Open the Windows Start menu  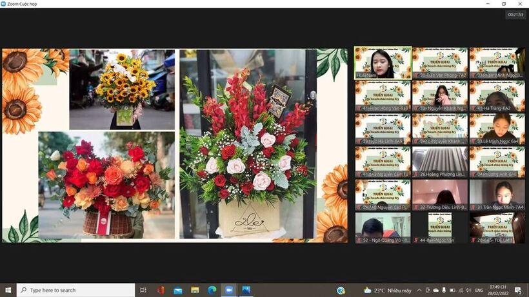tap(7, 290)
